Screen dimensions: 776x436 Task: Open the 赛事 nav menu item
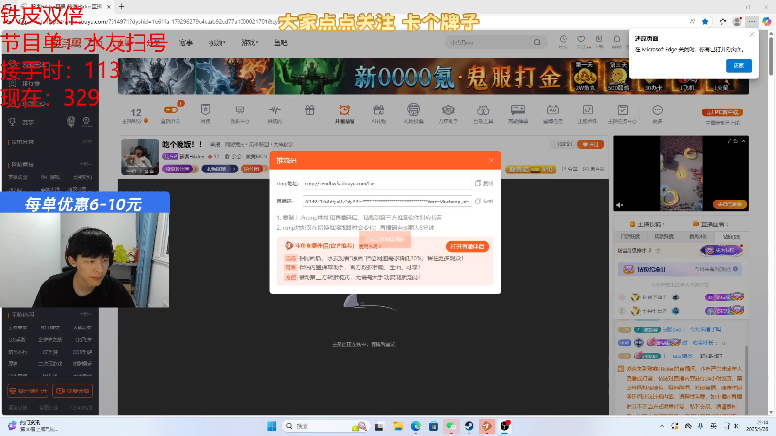[186, 43]
